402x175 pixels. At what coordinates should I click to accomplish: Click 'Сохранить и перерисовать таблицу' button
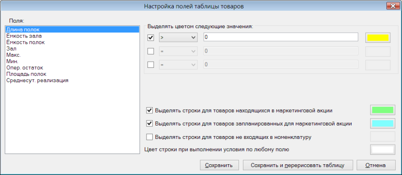click(297, 165)
